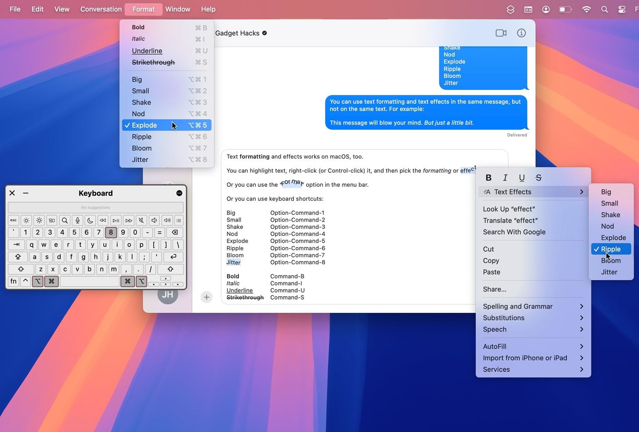Screen dimensions: 639x432
Task: Tap the esc key on the on-screen keyboard
Action: pyautogui.click(x=14, y=220)
